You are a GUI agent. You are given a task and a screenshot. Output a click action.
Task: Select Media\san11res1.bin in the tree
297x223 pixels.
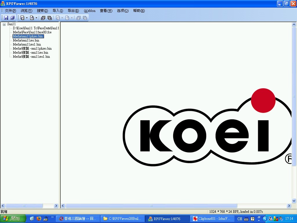27,44
